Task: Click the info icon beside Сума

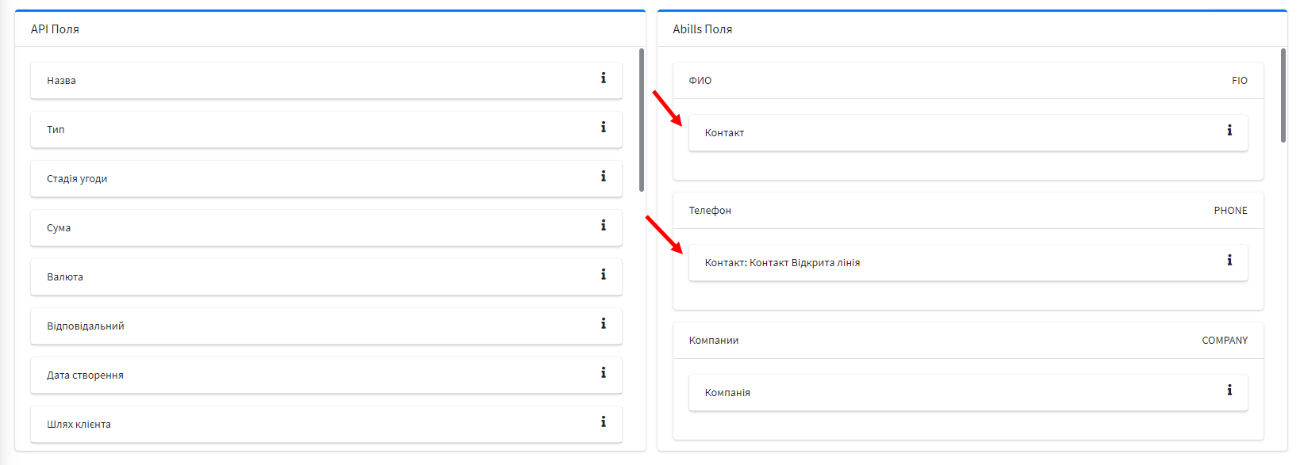Action: [x=603, y=226]
